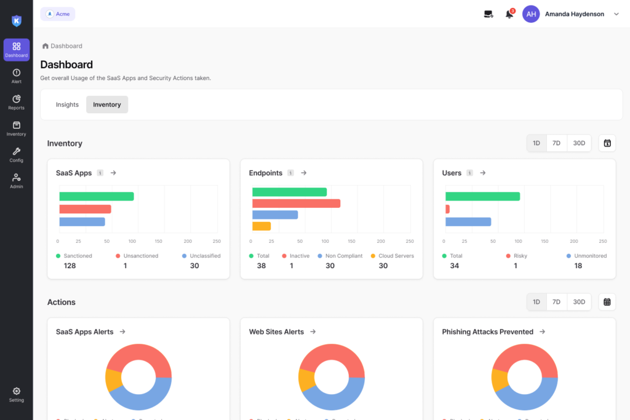Open Config wrench in sidebar
This screenshot has width=630, height=420.
[x=16, y=154]
